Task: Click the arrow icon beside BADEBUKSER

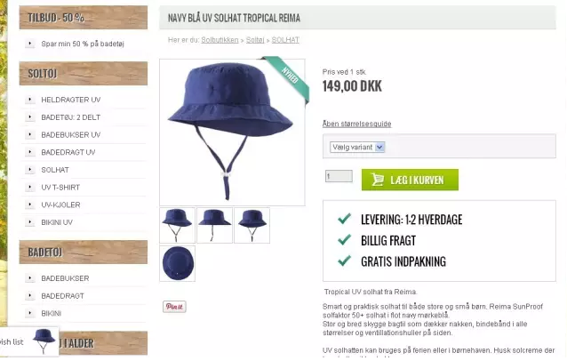Action: pyautogui.click(x=30, y=278)
